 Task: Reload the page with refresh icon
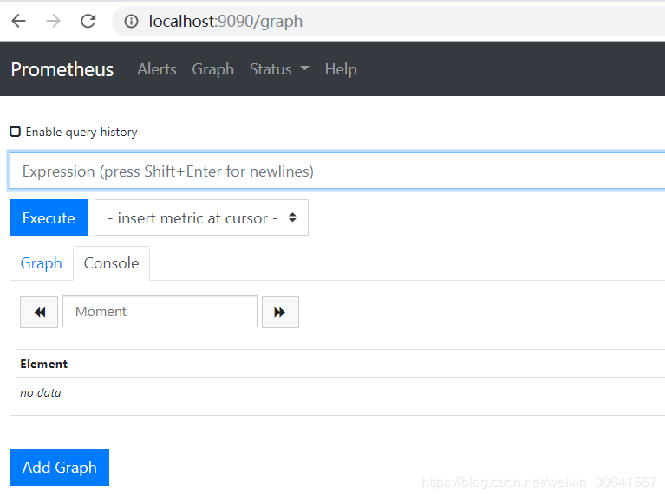point(88,21)
